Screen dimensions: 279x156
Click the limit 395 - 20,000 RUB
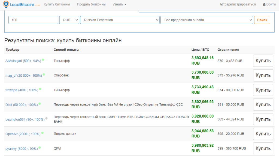click(231, 134)
